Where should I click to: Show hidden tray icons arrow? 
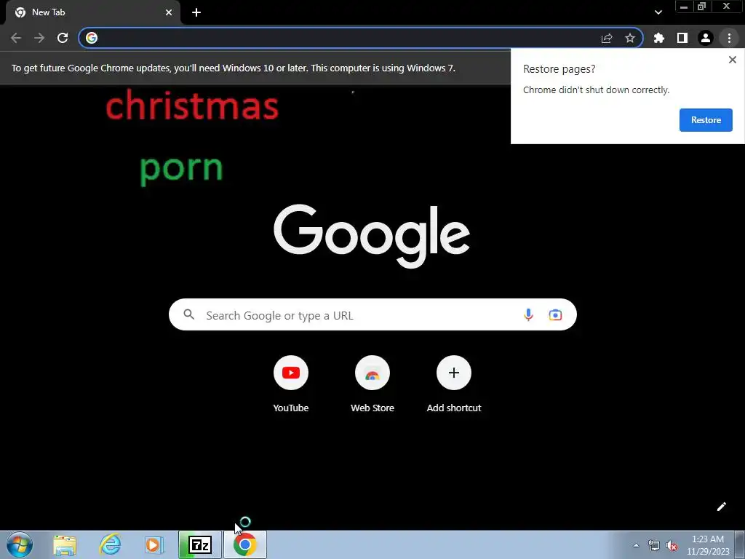click(636, 545)
